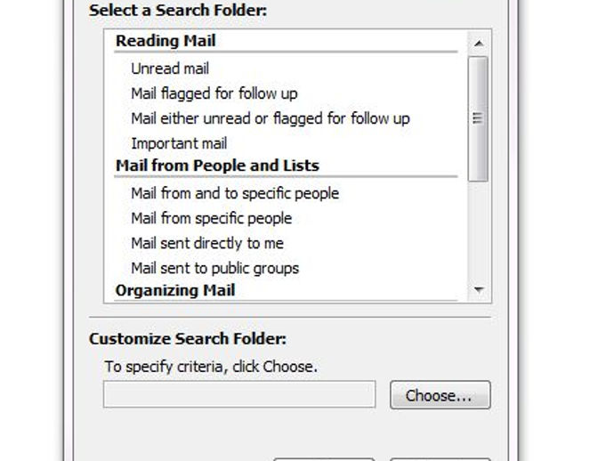Pick Mail sent to public groups
614x461 pixels.
click(214, 268)
